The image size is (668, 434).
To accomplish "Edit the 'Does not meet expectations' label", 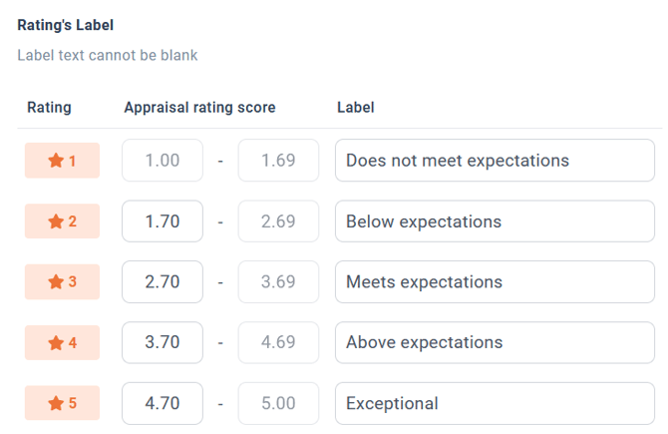I will (x=496, y=161).
